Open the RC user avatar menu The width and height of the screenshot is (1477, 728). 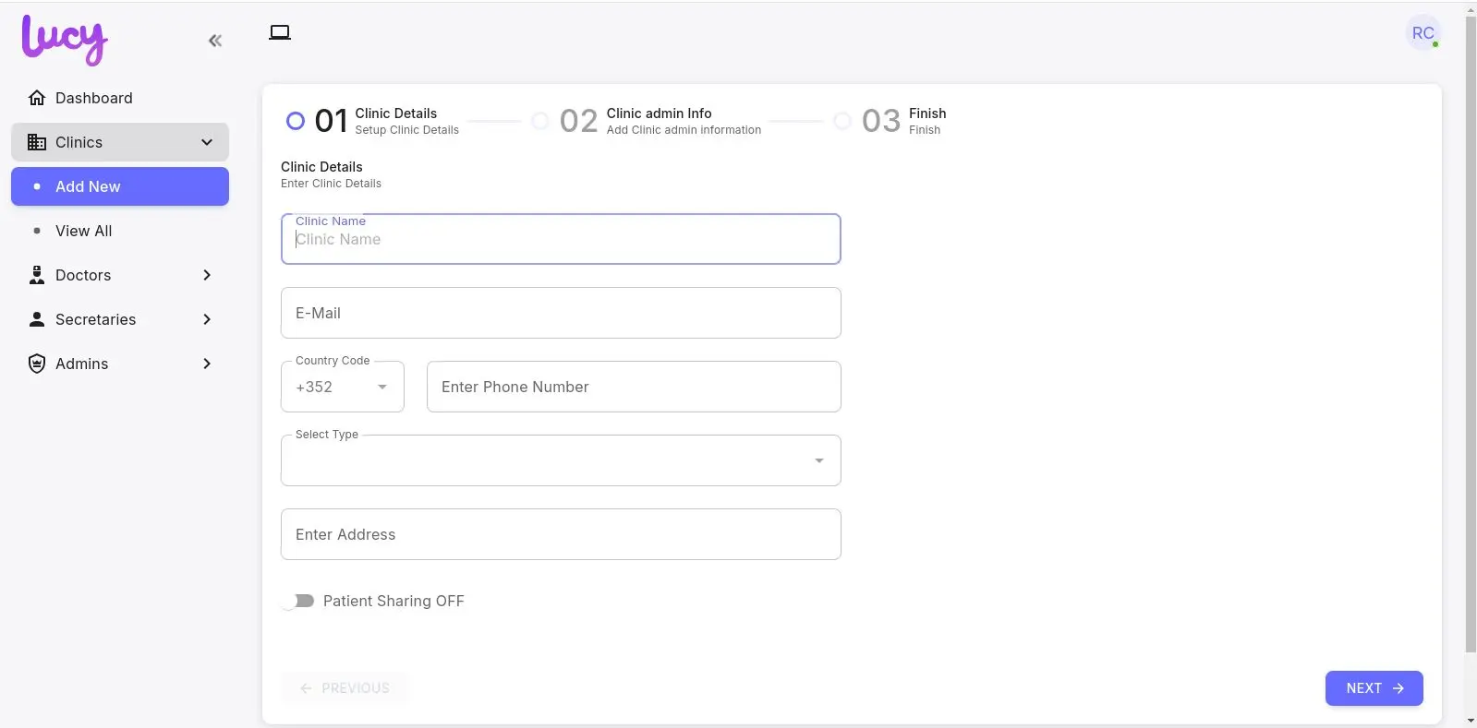tap(1423, 34)
